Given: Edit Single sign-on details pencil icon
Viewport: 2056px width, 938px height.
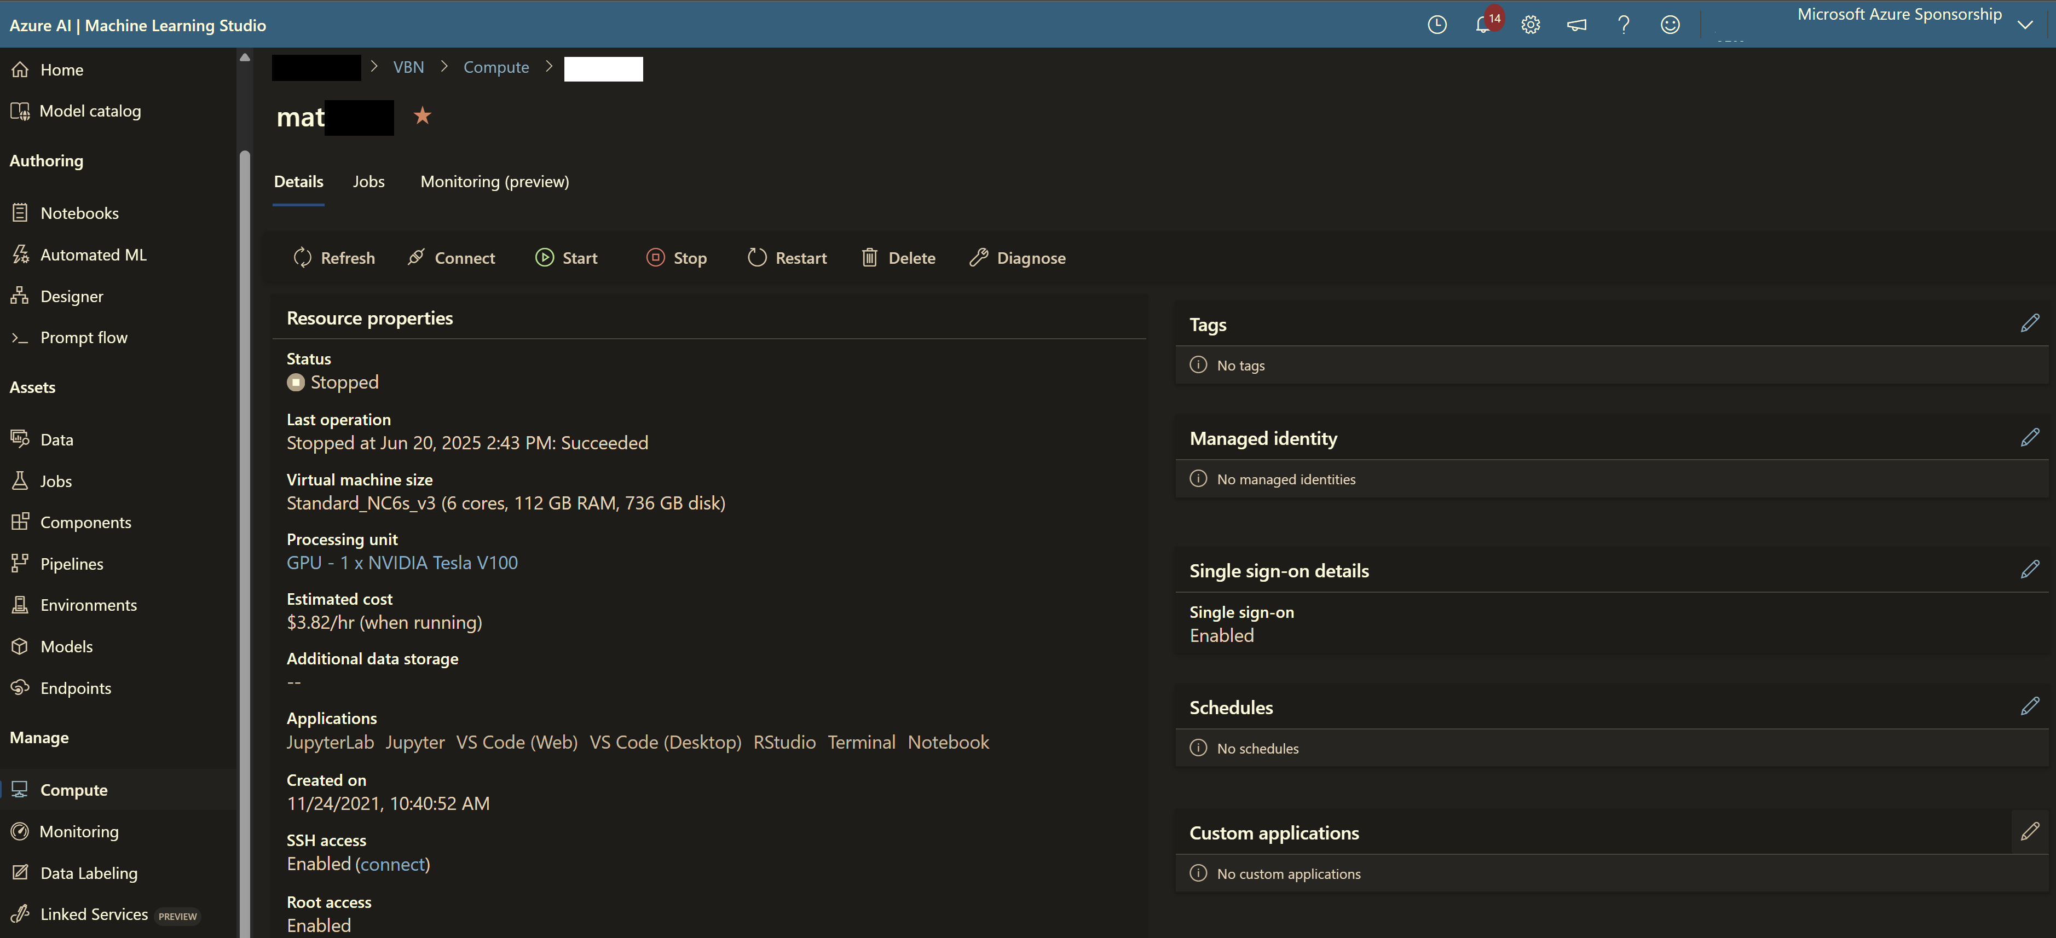Looking at the screenshot, I should tap(2030, 570).
